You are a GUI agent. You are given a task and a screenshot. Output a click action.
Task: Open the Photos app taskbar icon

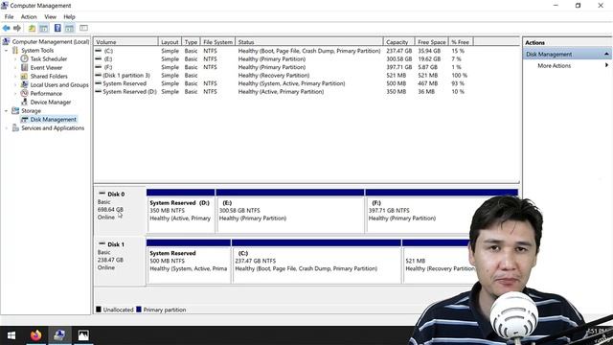[83, 335]
